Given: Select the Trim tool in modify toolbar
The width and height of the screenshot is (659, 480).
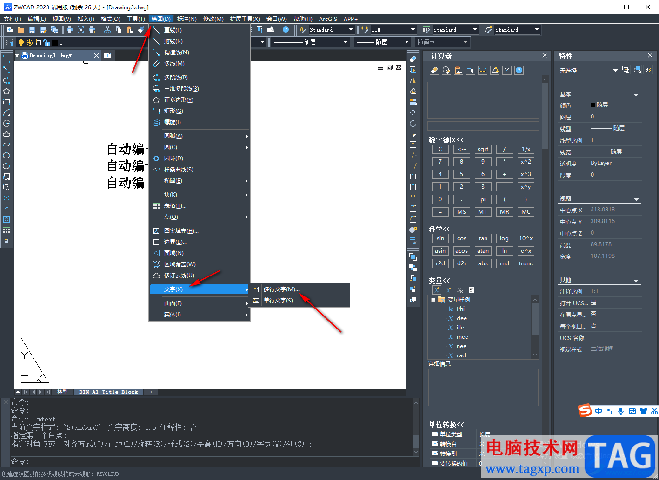Looking at the screenshot, I should (x=413, y=155).
